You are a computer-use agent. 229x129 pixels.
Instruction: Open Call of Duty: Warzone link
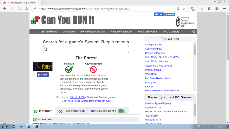(156, 61)
